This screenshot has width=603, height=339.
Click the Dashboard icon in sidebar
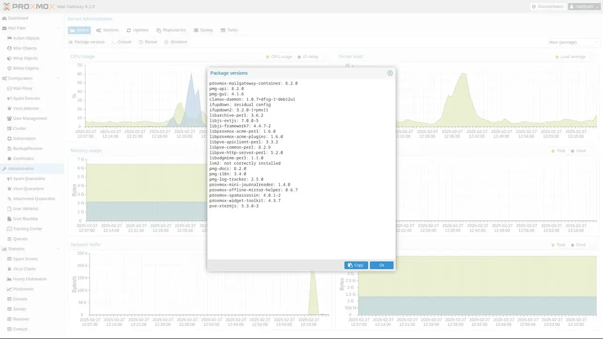[4, 18]
